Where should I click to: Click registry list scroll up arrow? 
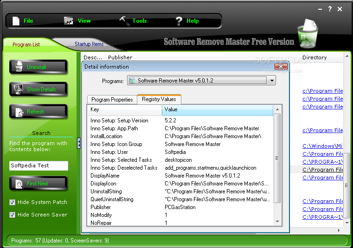coord(277,109)
